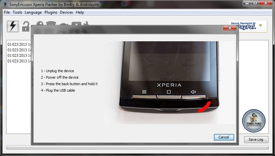
Task: Open the File menu
Action: click(x=7, y=12)
